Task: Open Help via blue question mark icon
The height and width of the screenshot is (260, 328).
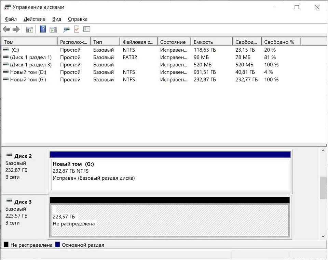Action: pyautogui.click(x=43, y=29)
